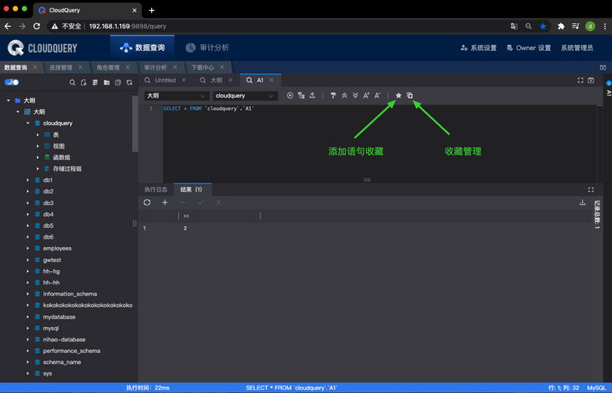
Task: Click the format SQL icon in editor toolbar
Action: click(x=334, y=96)
